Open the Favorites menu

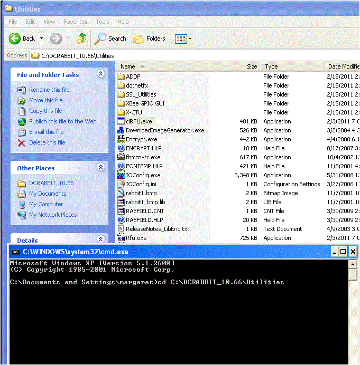click(76, 22)
